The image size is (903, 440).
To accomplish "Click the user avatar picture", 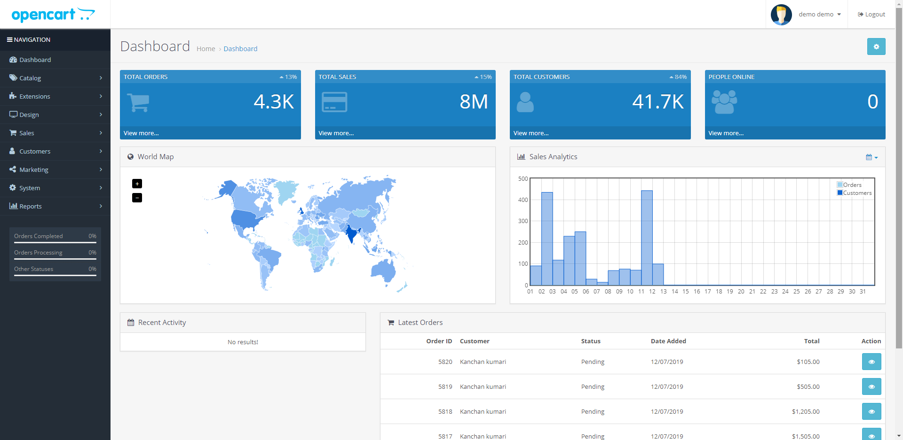I will click(x=781, y=15).
